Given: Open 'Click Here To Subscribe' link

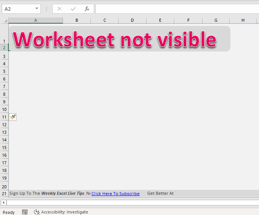Looking at the screenshot, I should click(x=116, y=194).
